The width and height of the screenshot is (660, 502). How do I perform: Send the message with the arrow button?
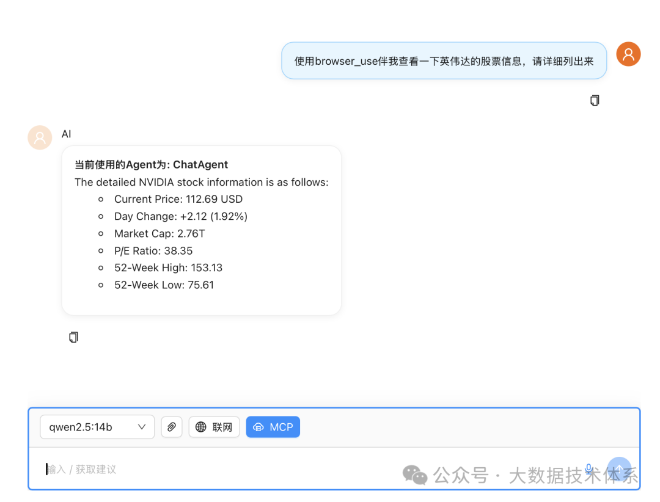(619, 469)
